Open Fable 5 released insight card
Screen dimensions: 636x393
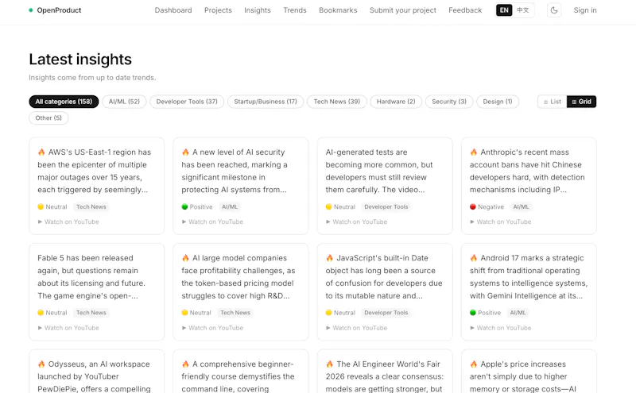(96, 292)
